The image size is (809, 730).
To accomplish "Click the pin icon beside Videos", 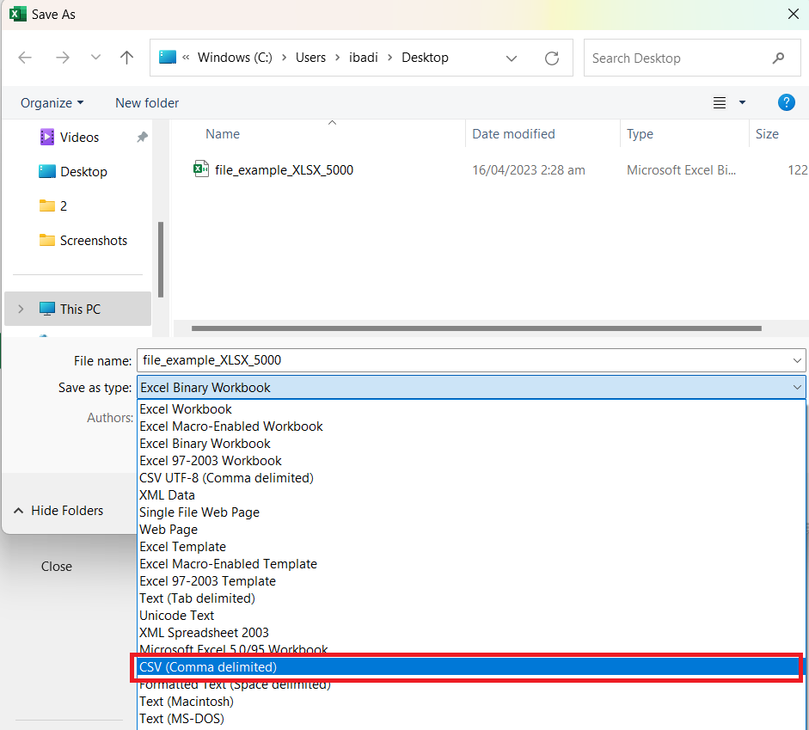I will click(143, 138).
